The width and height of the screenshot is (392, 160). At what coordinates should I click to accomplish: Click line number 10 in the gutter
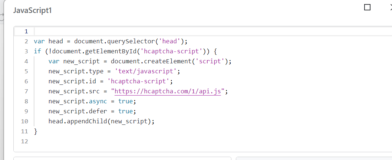[24, 121]
